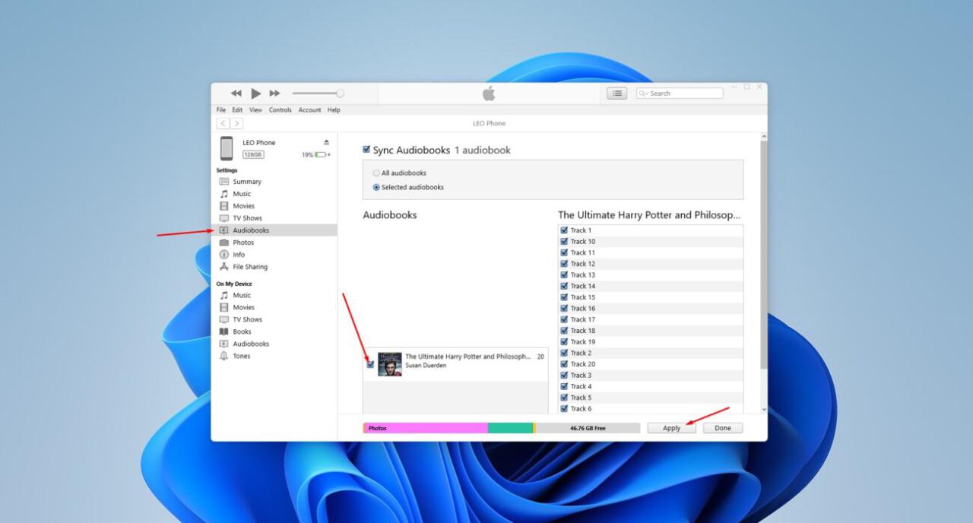Open the Edit menu
Image resolution: width=973 pixels, height=523 pixels.
[237, 110]
